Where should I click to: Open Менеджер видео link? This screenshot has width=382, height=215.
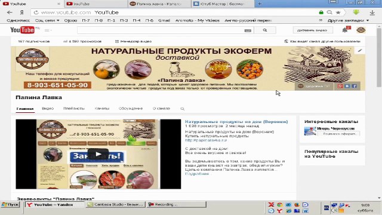[133, 41]
